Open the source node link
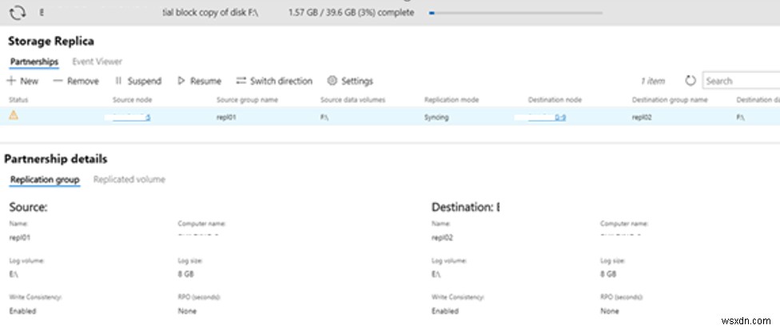This screenshot has width=780, height=329. pyautogui.click(x=131, y=117)
